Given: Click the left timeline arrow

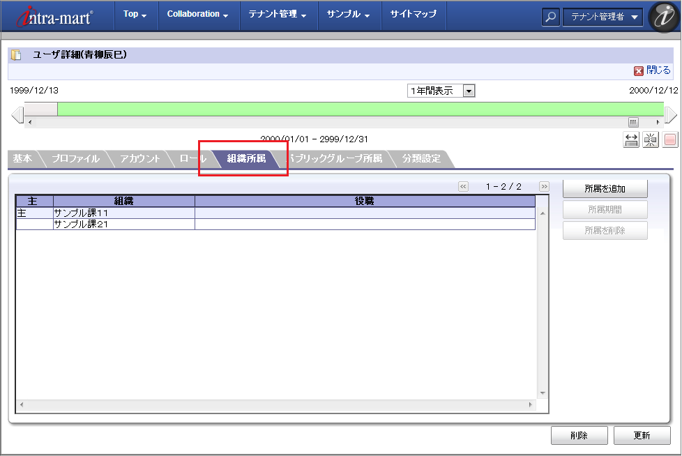Looking at the screenshot, I should [x=17, y=115].
